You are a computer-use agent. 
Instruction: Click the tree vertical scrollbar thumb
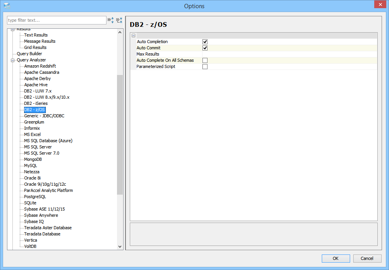pos(120,135)
